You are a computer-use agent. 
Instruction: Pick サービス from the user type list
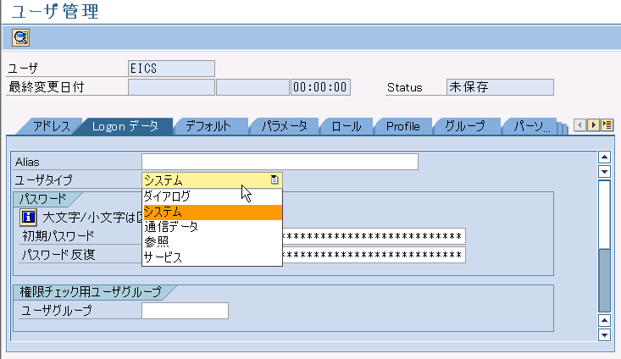(x=163, y=257)
